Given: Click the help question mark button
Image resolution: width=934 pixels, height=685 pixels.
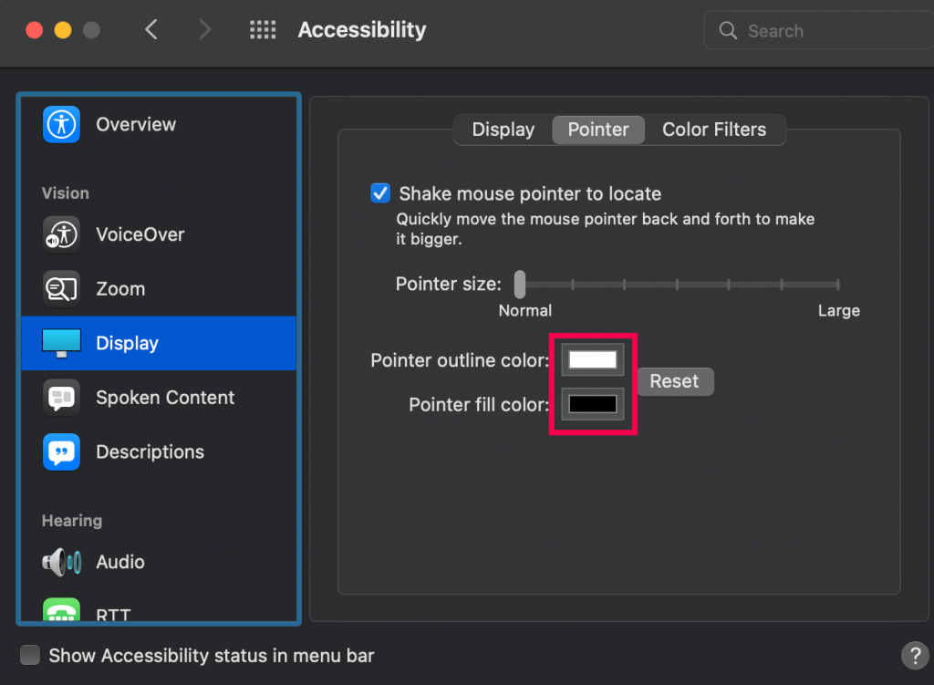Looking at the screenshot, I should (915, 655).
